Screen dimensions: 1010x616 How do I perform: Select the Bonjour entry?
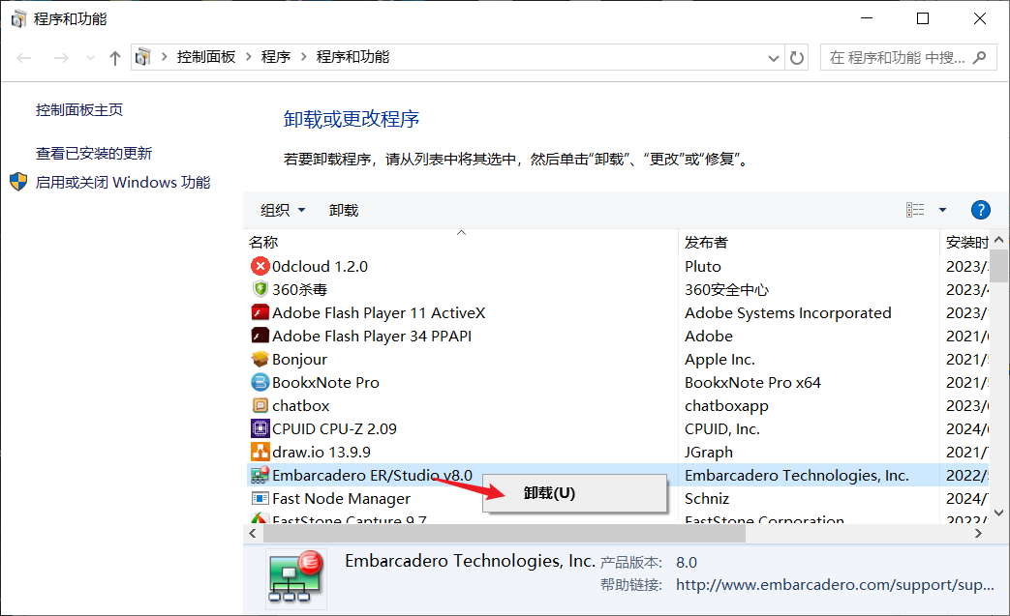click(x=299, y=359)
